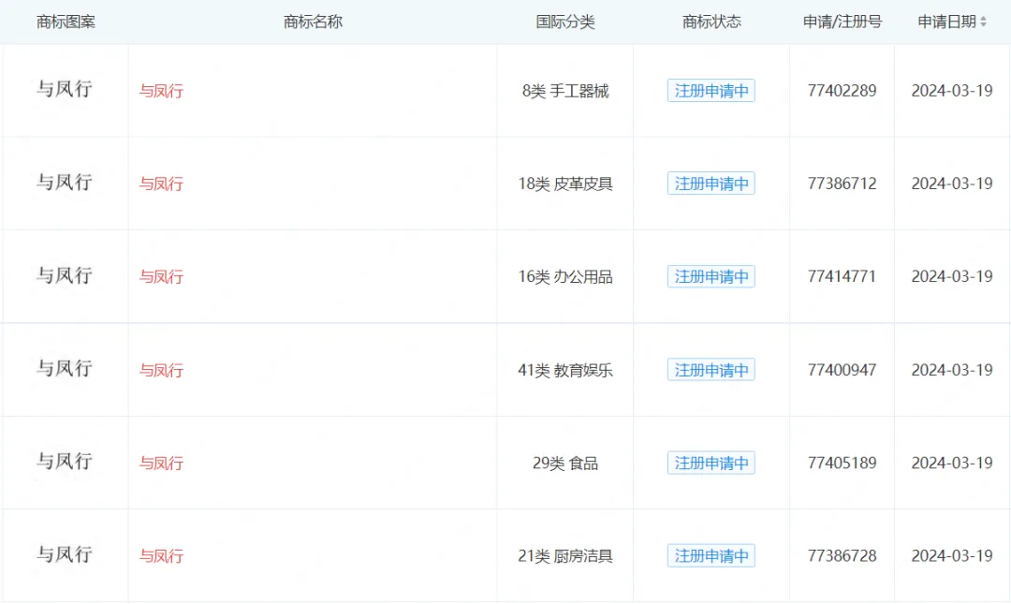Click registration number 77405189
The height and width of the screenshot is (604, 1011).
click(x=842, y=464)
